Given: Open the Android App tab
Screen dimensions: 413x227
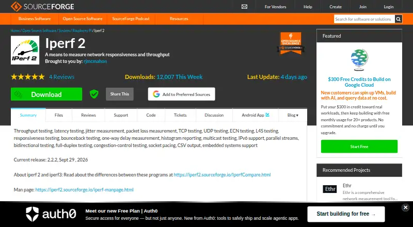Looking at the screenshot, I should pos(255,115).
